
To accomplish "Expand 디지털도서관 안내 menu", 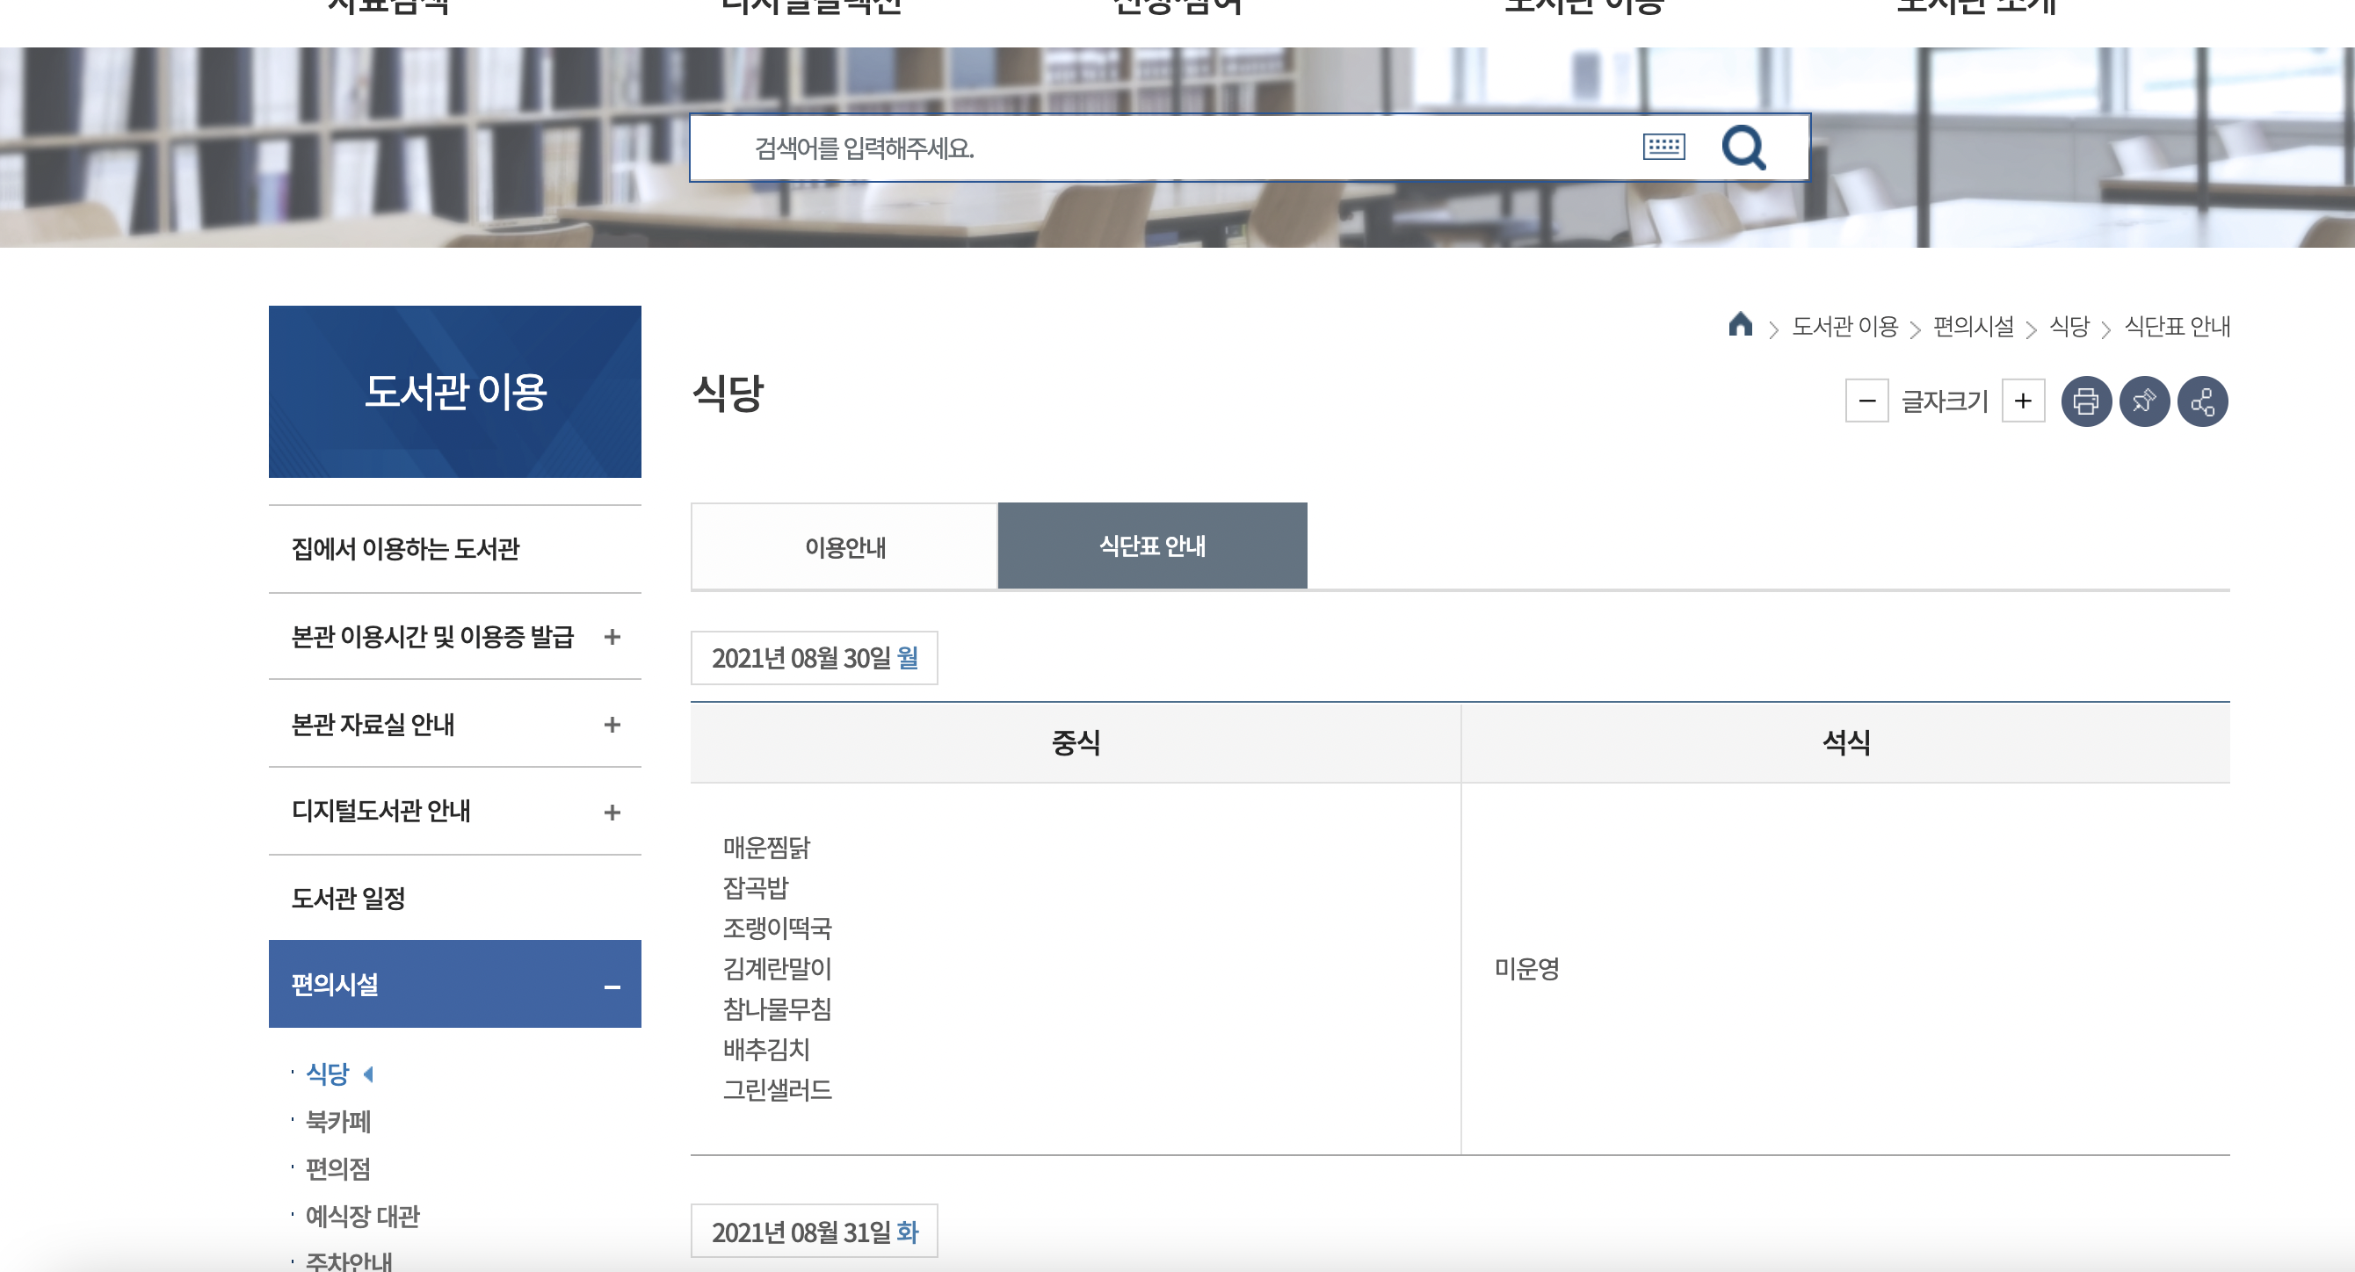I will click(612, 813).
